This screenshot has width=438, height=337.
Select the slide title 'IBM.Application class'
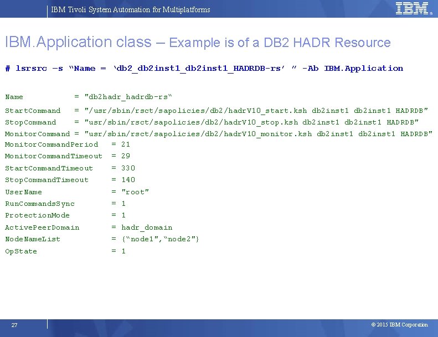point(78,42)
